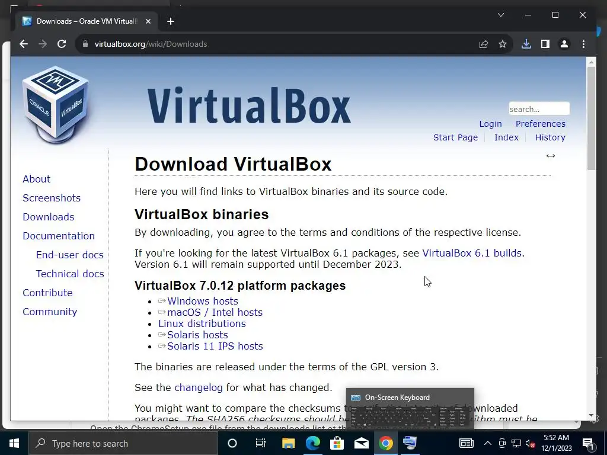Open Microsoft Edge from taskbar
This screenshot has width=607, height=455.
coord(313,443)
